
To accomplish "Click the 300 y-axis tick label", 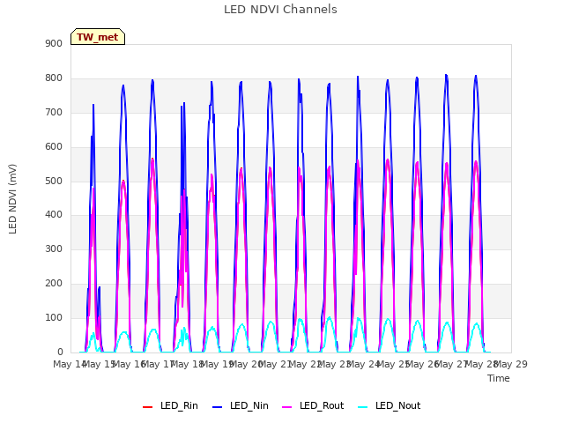I will tap(54, 249).
